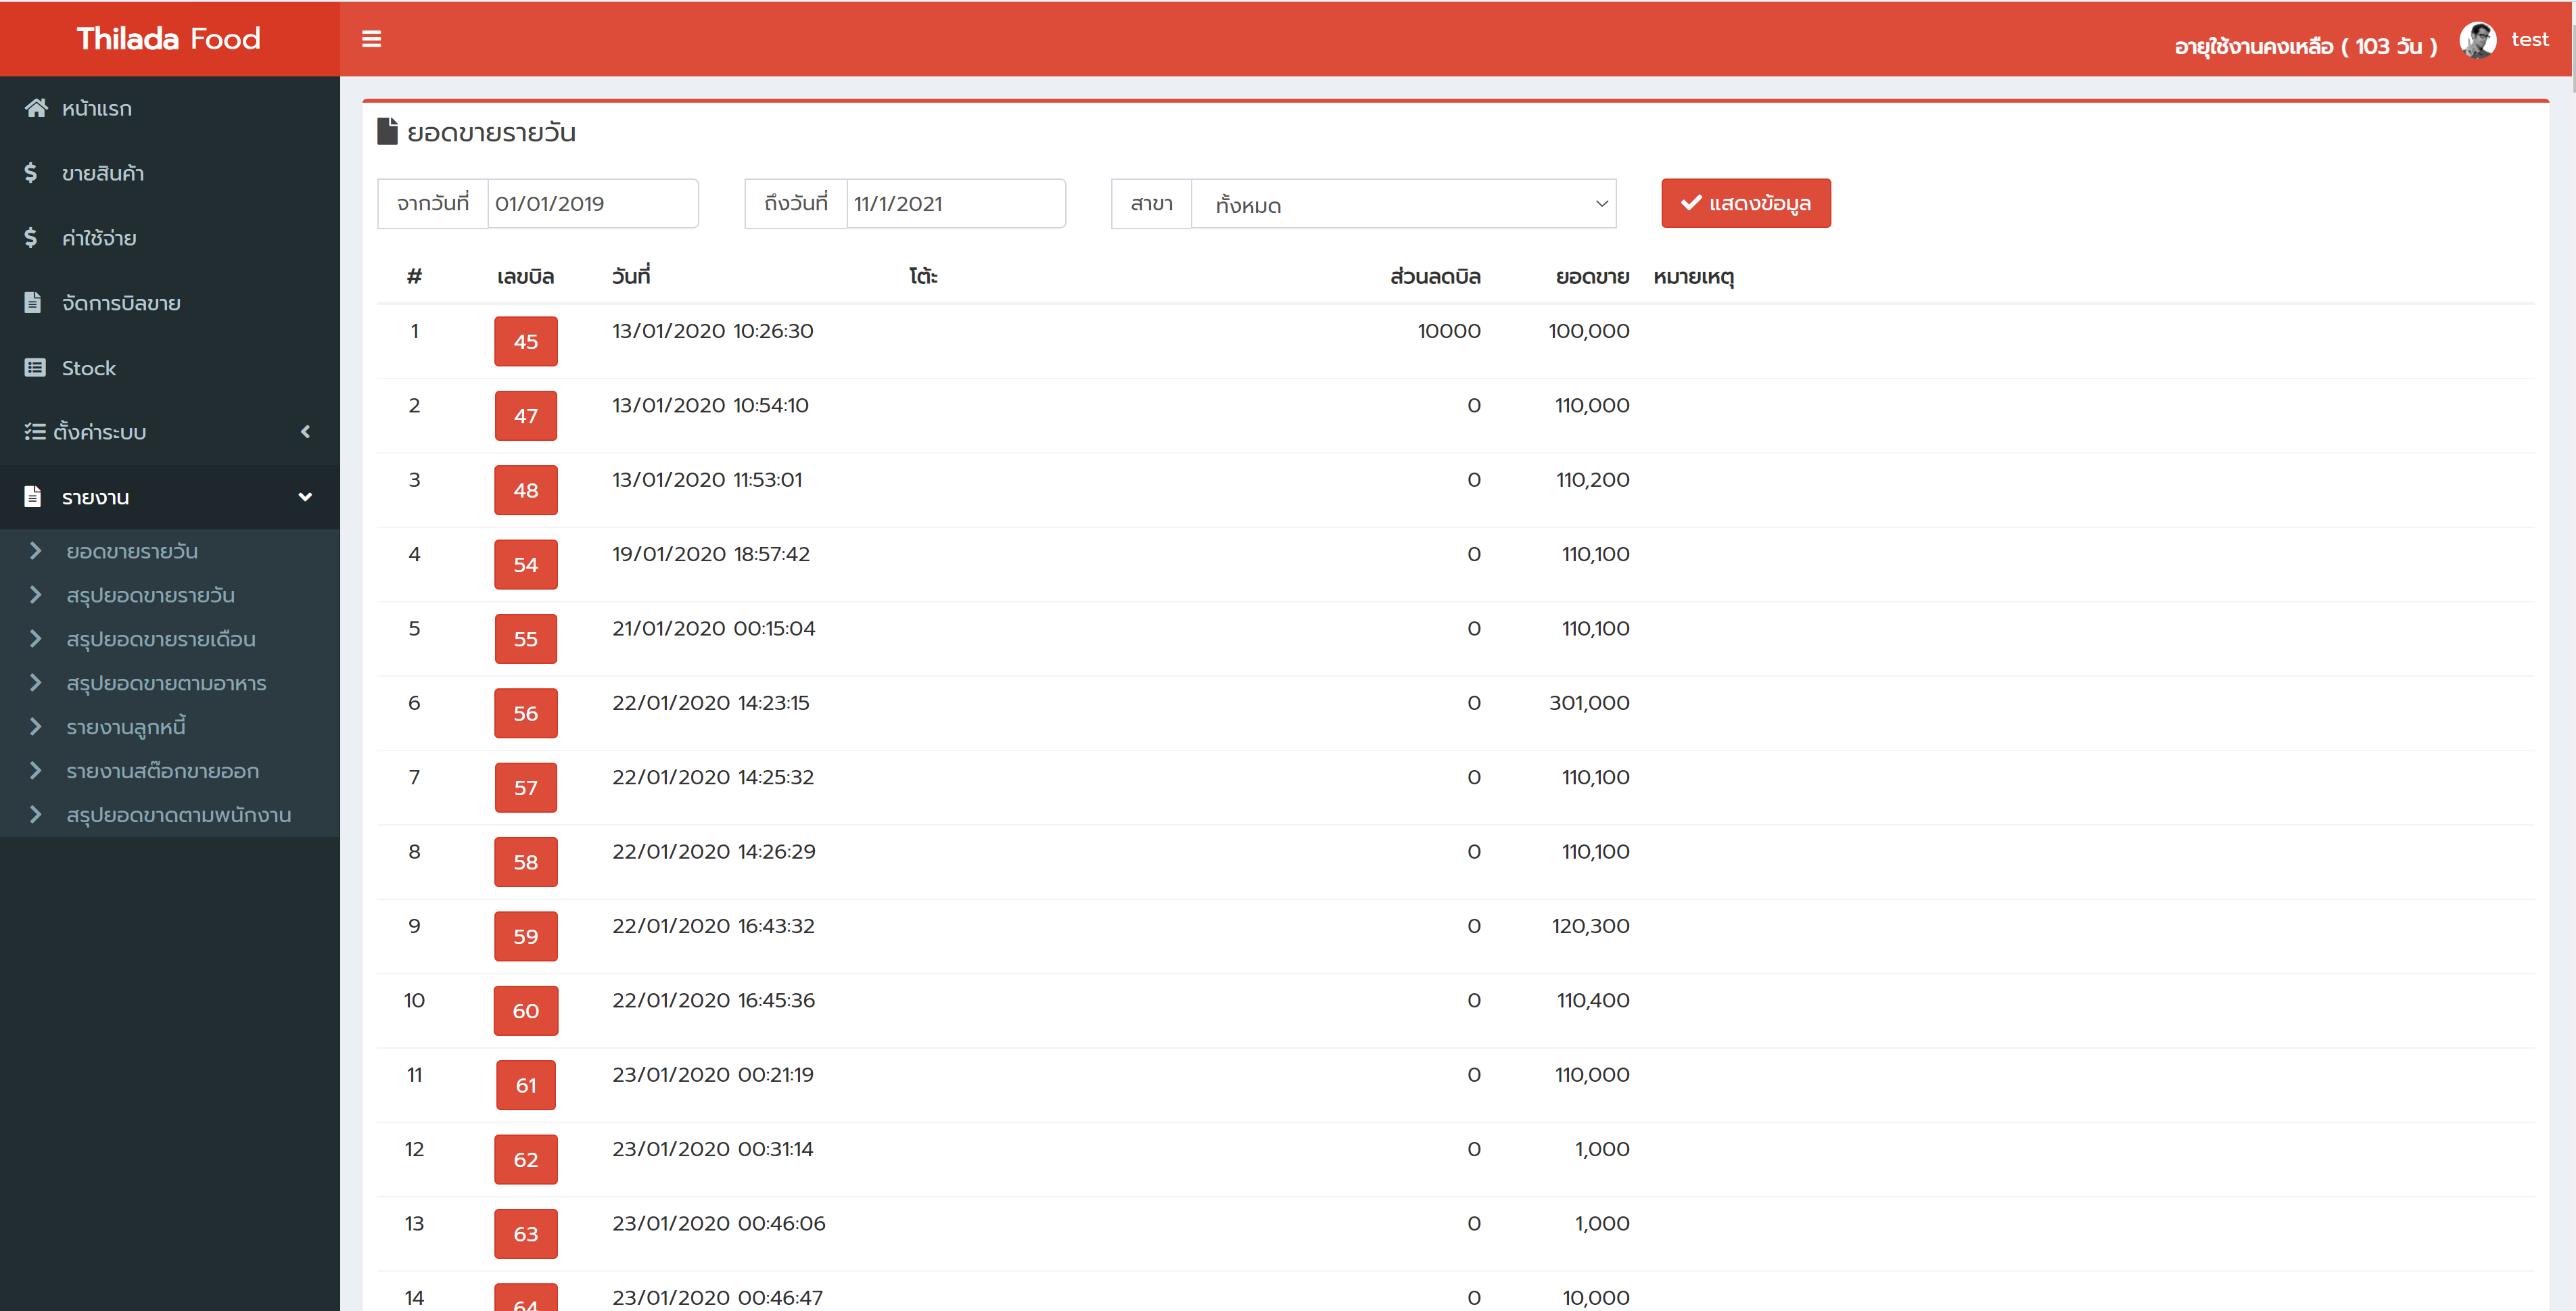Click the เลขบิล column header

click(x=525, y=277)
